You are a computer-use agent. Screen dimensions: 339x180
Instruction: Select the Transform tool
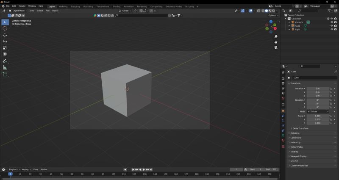tap(5, 54)
